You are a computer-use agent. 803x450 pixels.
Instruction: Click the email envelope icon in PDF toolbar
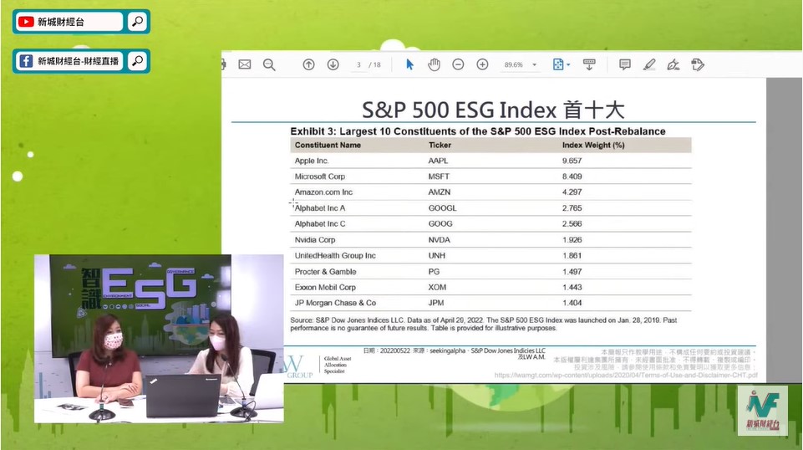245,64
